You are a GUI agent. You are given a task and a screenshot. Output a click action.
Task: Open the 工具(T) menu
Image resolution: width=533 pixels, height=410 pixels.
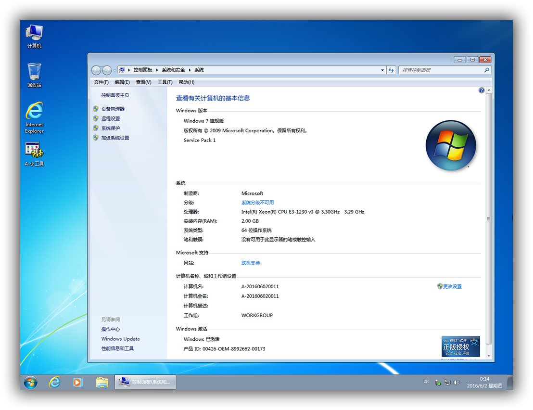(165, 82)
